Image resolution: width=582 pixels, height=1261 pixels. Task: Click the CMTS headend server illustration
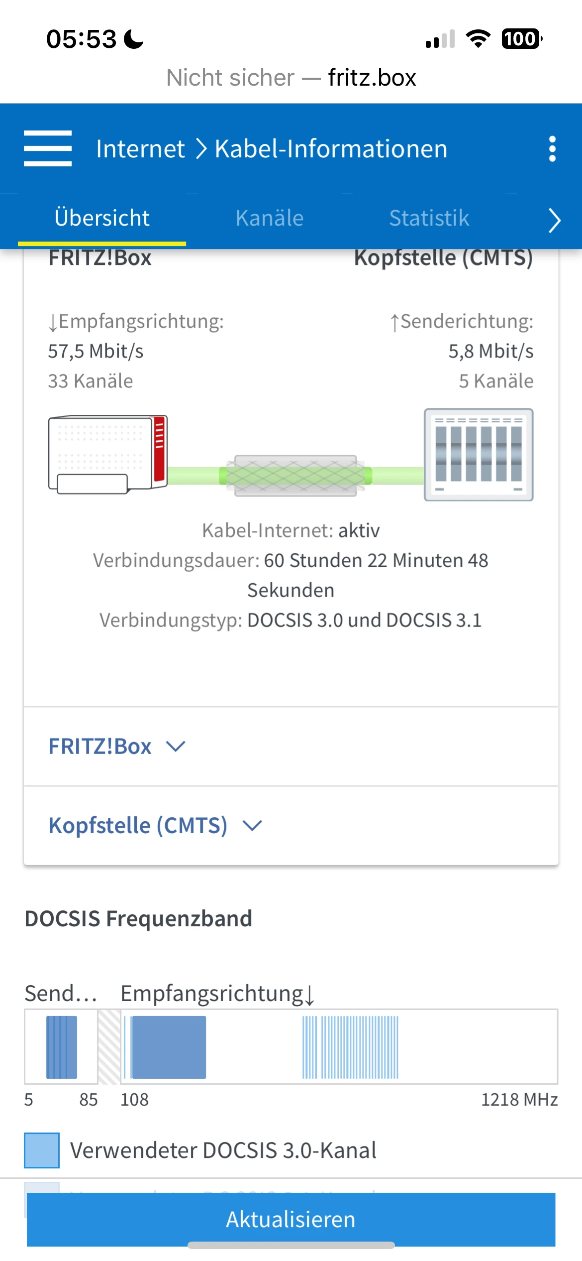pyautogui.click(x=479, y=454)
